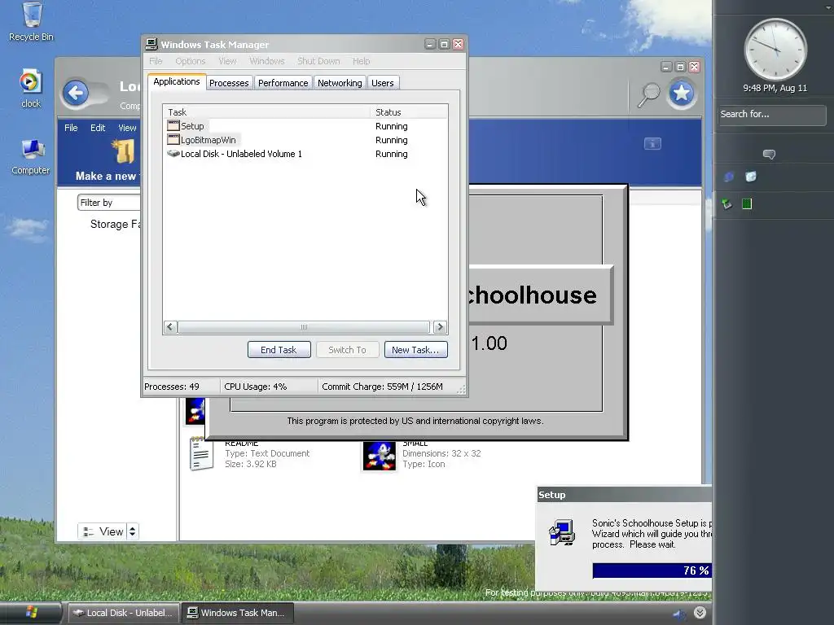Click the horizontal scrollbar thumb in task list
The width and height of the screenshot is (834, 625).
click(304, 327)
